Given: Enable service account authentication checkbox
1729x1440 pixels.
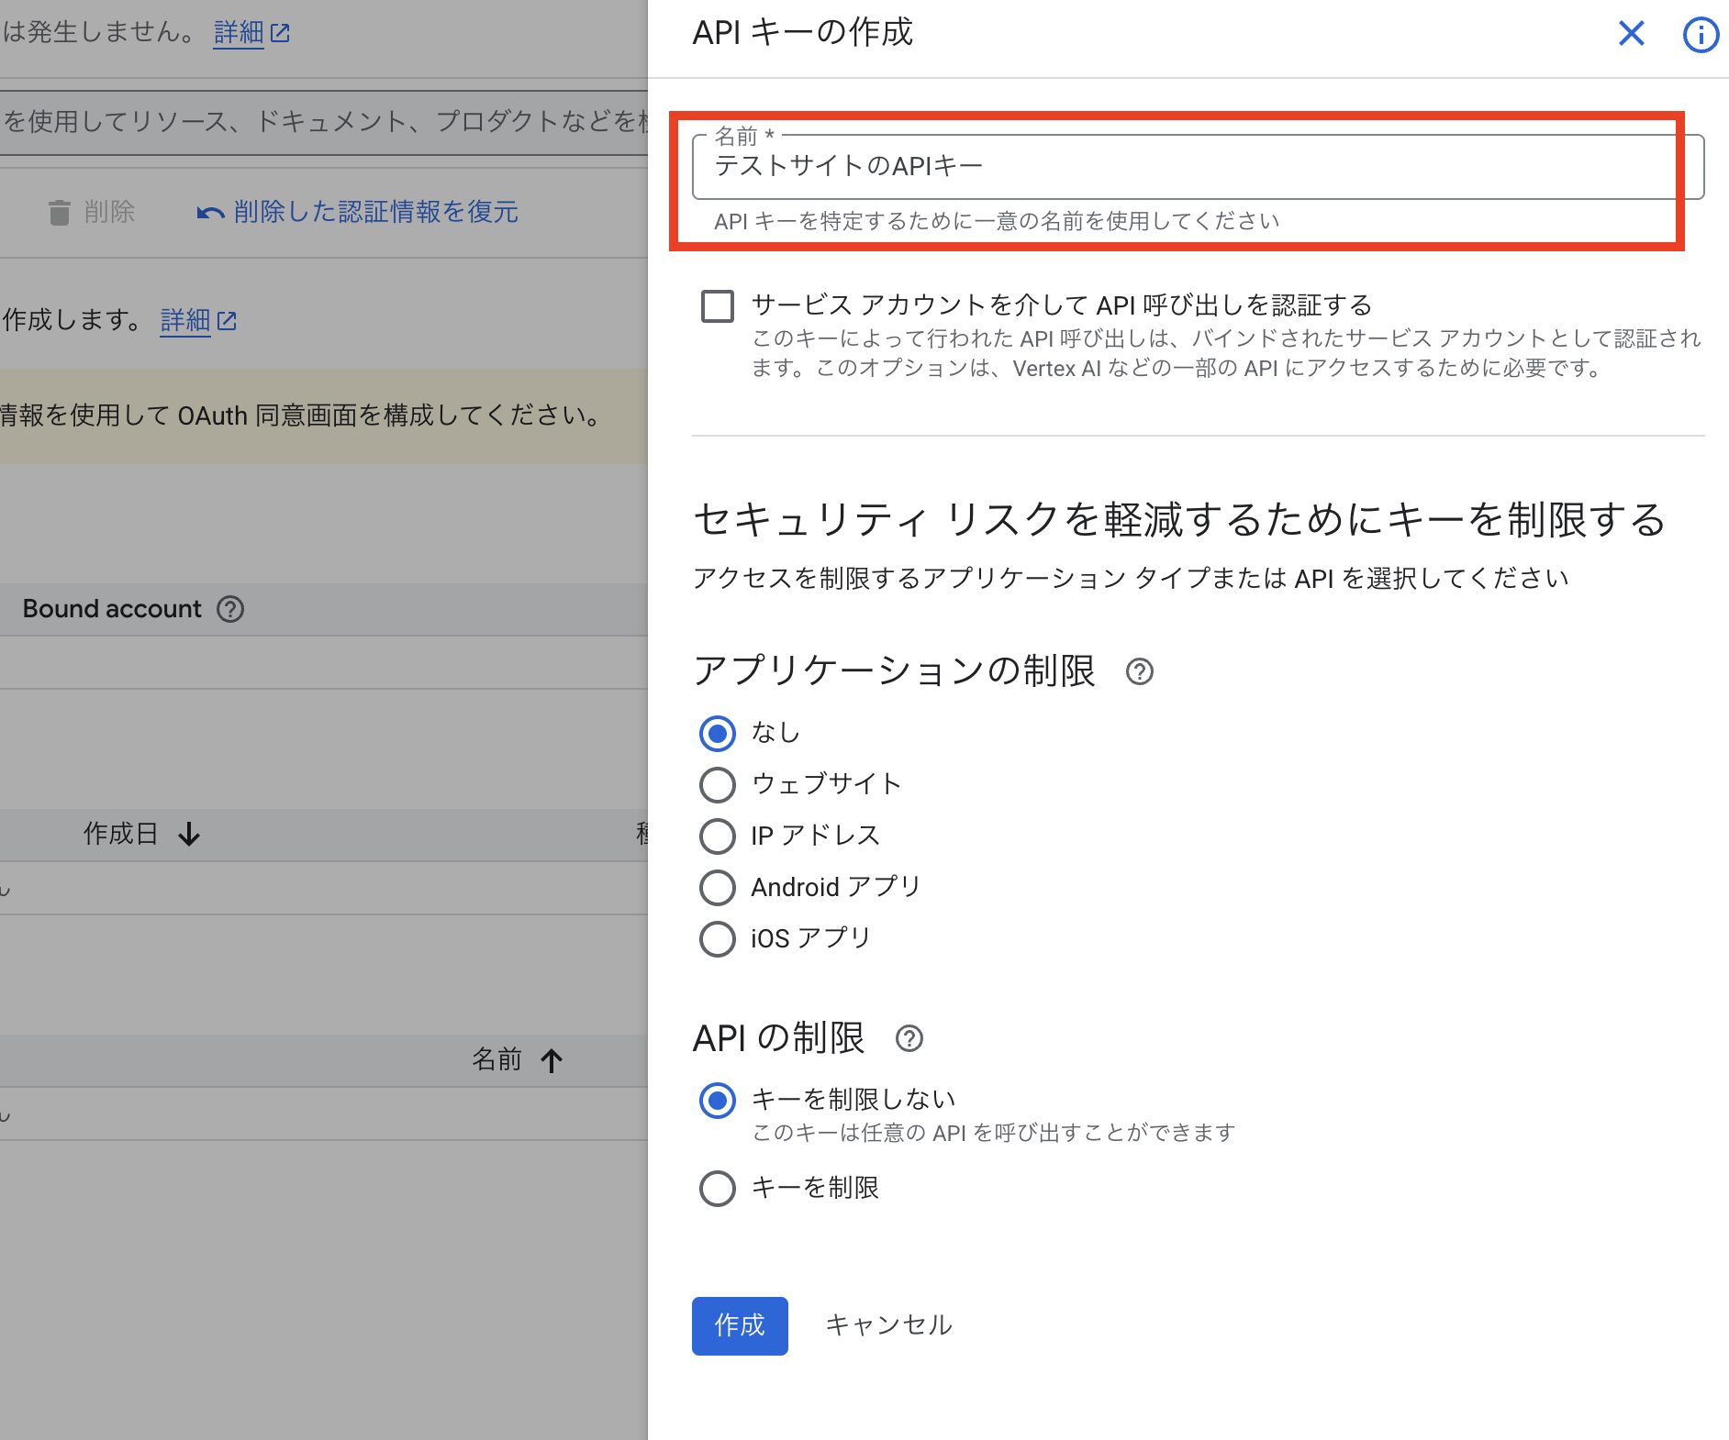Looking at the screenshot, I should [x=718, y=305].
